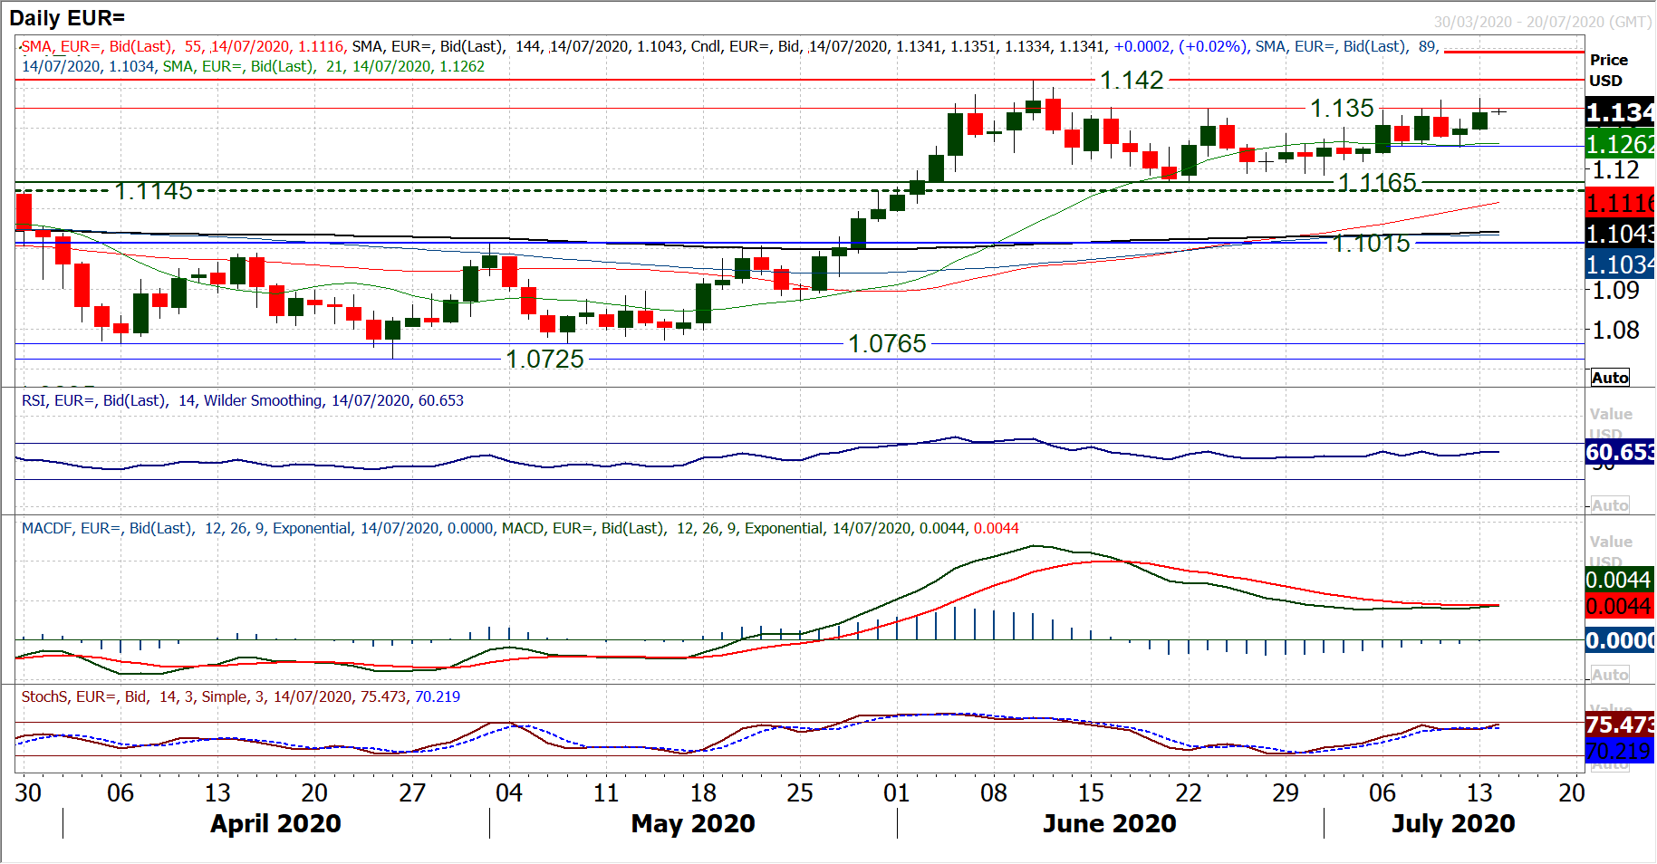Select June 2020 on the time axis
Screen dimensions: 1657x864
coord(1109,823)
